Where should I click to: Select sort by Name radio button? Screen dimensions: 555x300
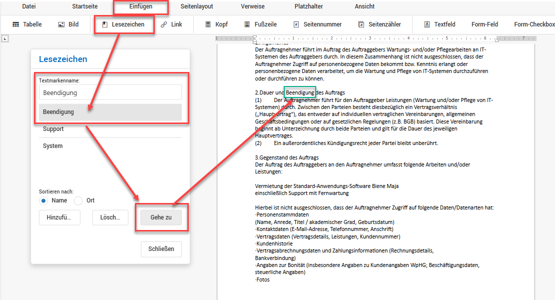tap(43, 201)
